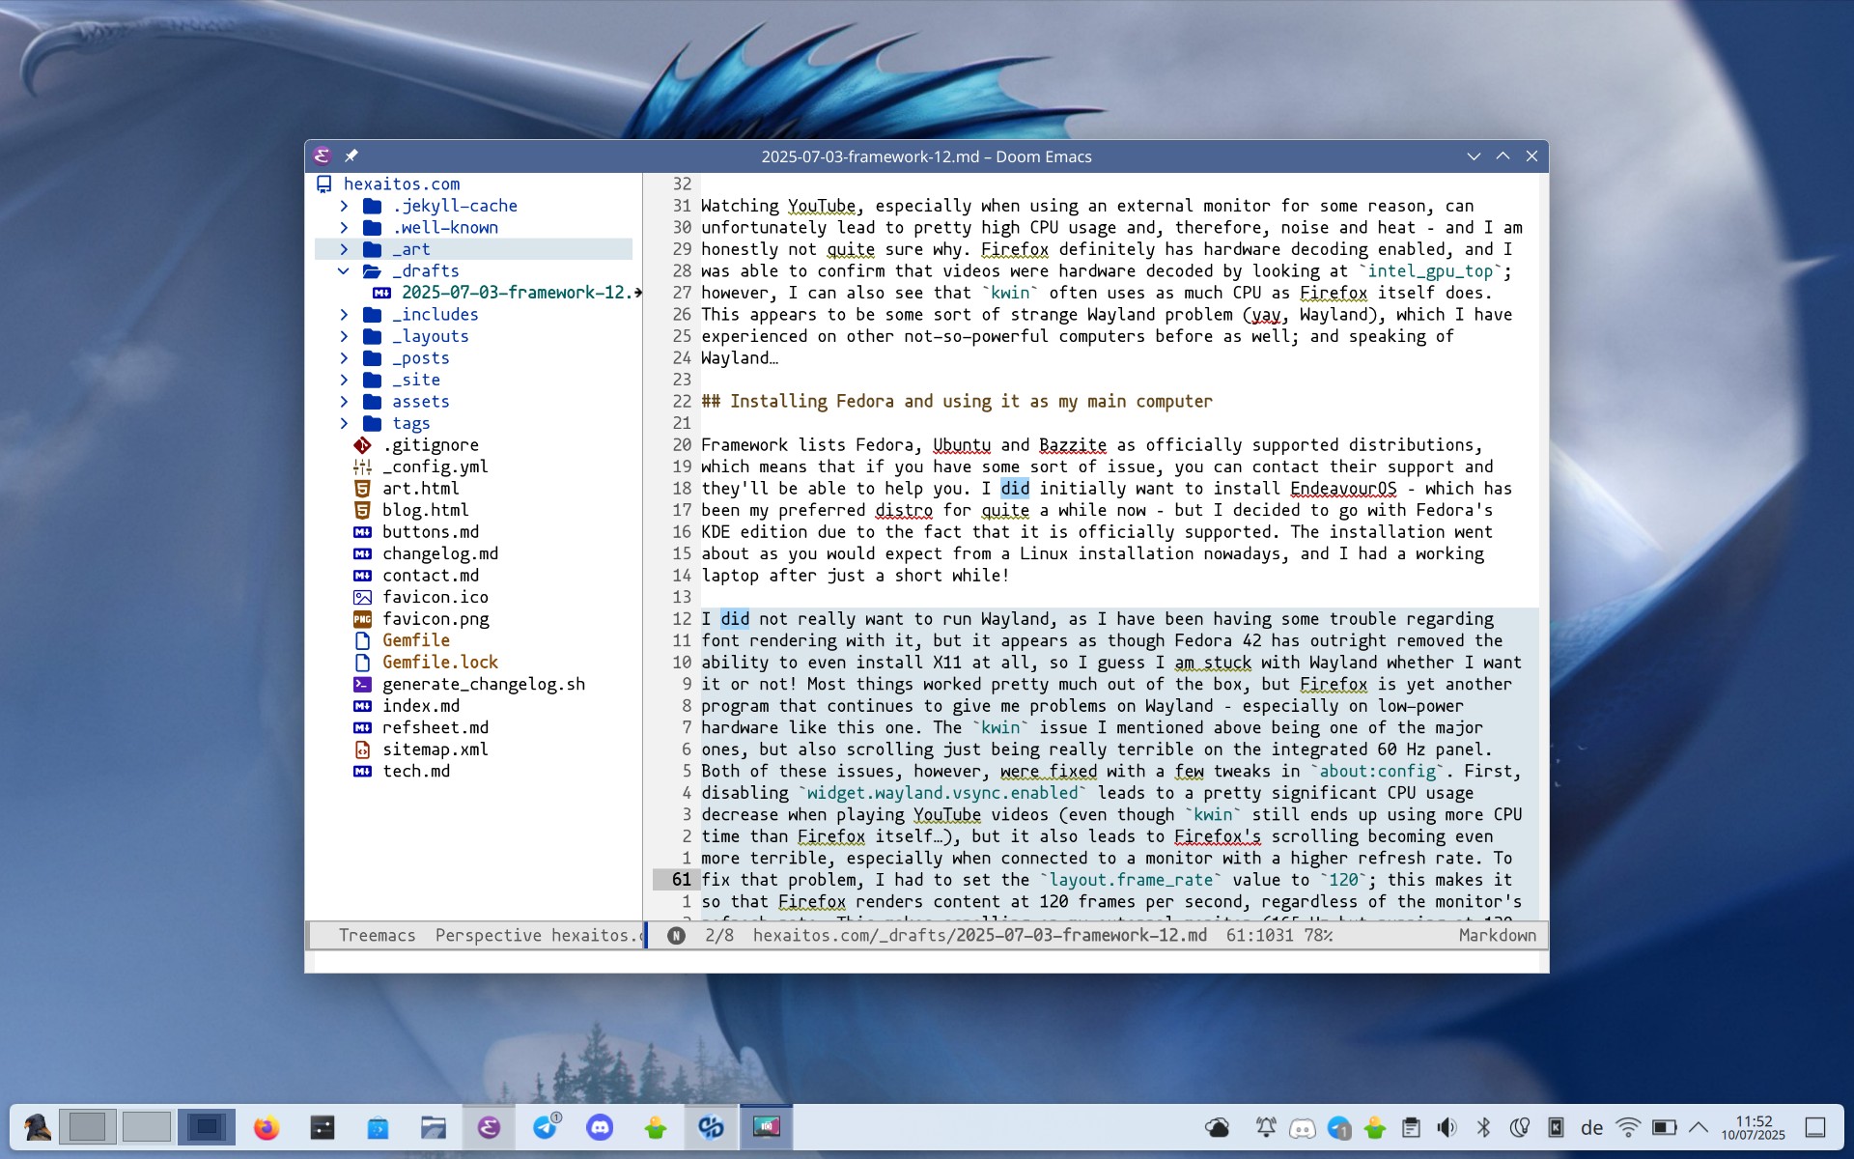Switch to the third virtual desktop

206,1127
